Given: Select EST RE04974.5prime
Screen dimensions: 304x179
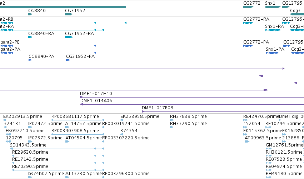Looking at the screenshot, I should point(284,166).
